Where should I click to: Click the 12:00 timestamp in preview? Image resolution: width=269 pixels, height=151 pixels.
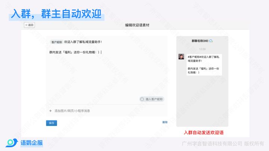(202, 49)
